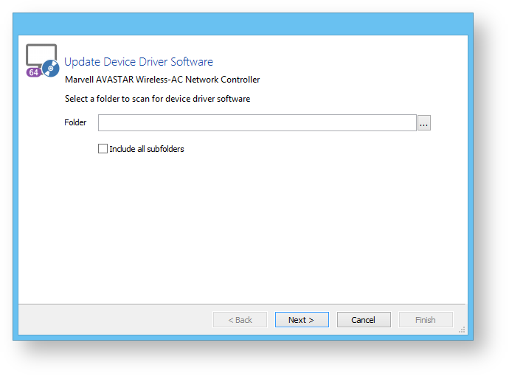Open folder browser with the ellipsis button
Viewport: 509px width, 376px height.
click(x=423, y=123)
